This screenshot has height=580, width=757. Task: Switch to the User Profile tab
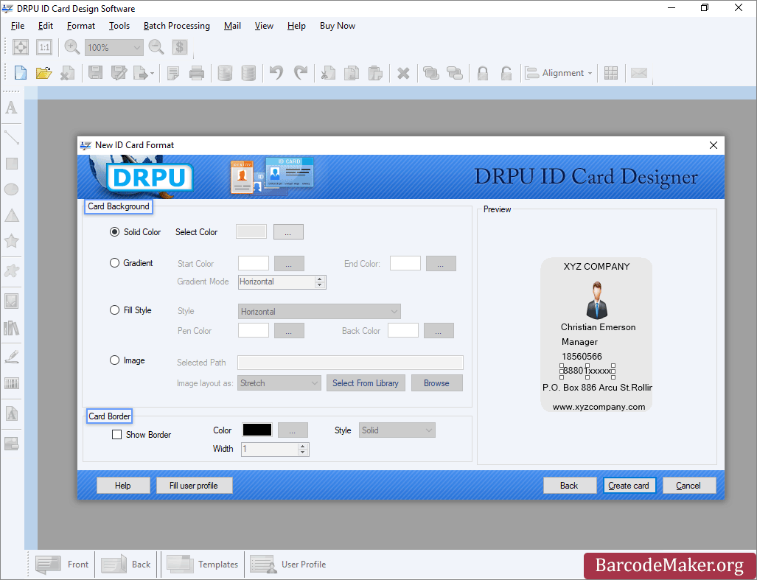tap(288, 564)
